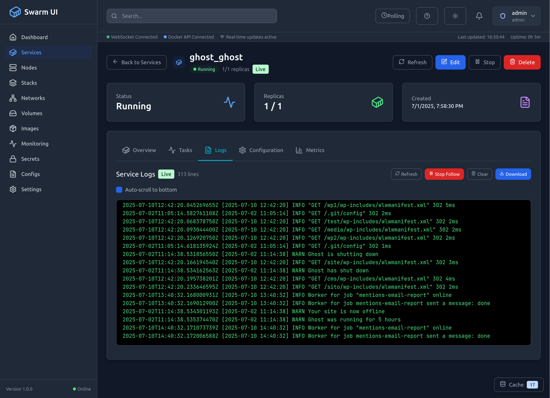This screenshot has height=398, width=550.
Task: Click the Live badge beside 1/1 replicas
Action: pyautogui.click(x=260, y=69)
